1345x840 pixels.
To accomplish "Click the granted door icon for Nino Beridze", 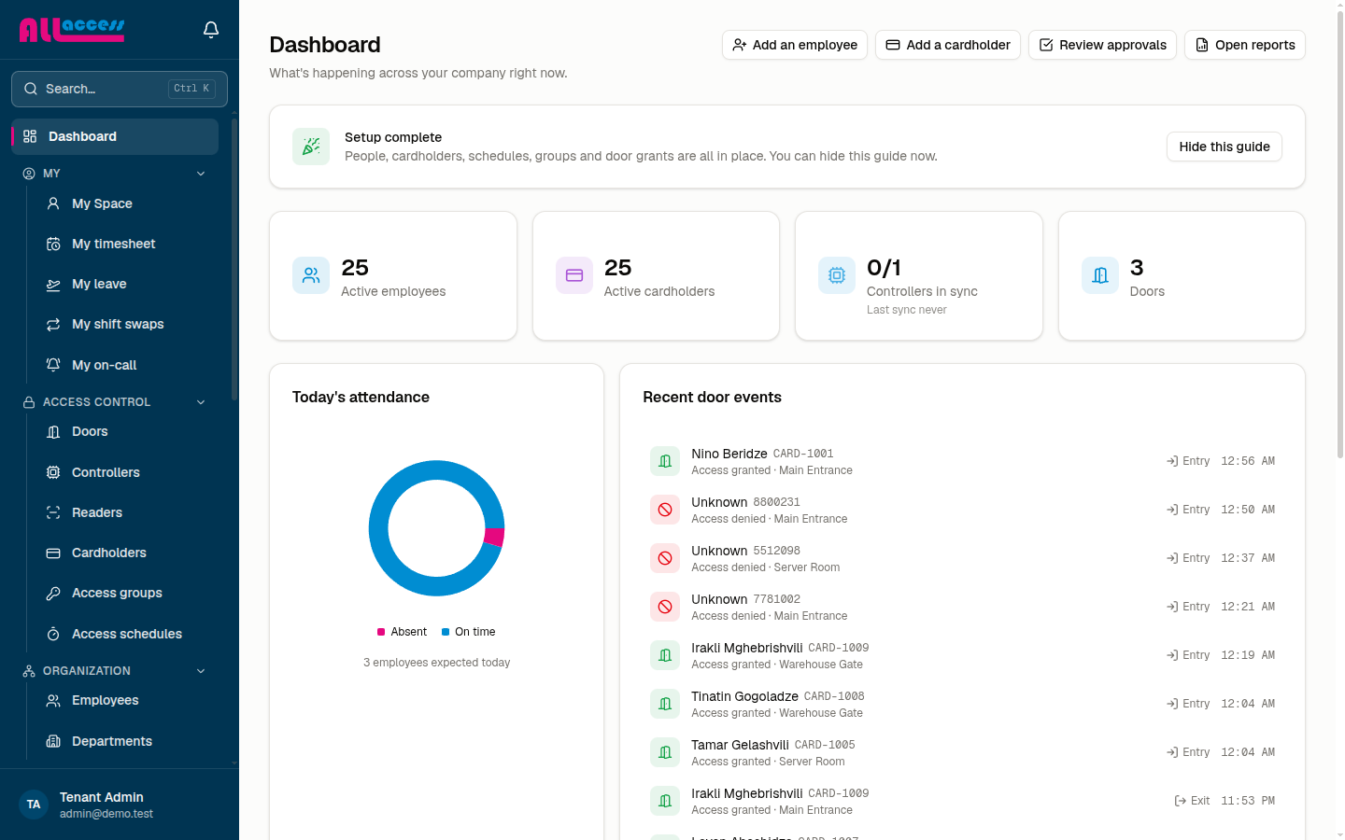I will 665,461.
